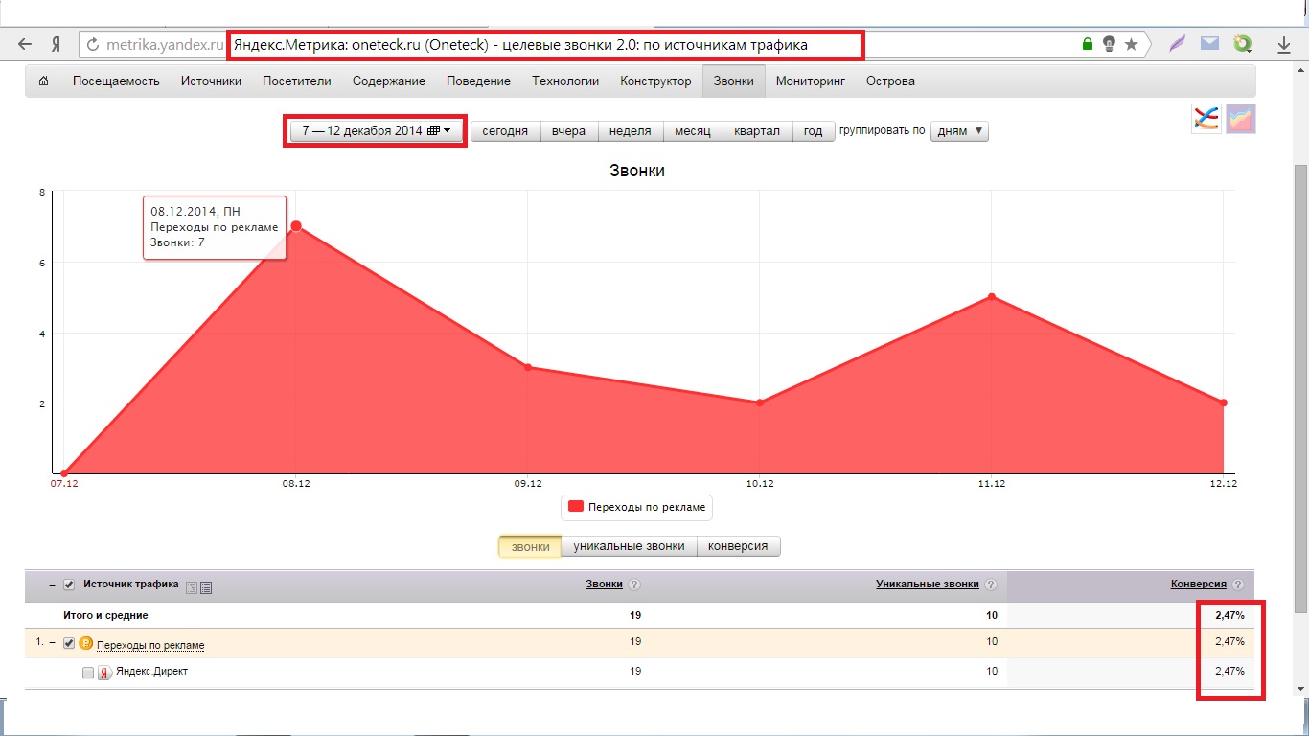This screenshot has width=1309, height=736.
Task: Click the purple feather extension icon
Action: point(1179,44)
